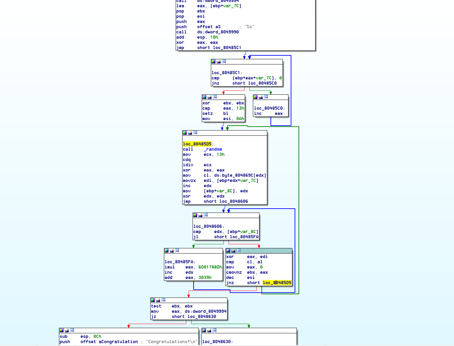Screen dimensions: 454x346
Task: Select 'cmp [ebp+eax+var_7C], 0' line
Action: coord(247,78)
